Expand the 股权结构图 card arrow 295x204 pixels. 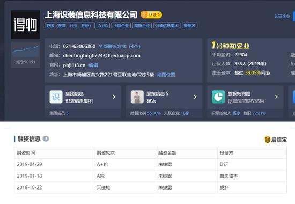(276, 97)
